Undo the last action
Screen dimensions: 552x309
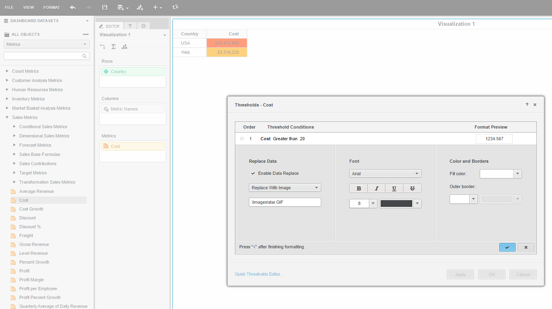point(72,7)
